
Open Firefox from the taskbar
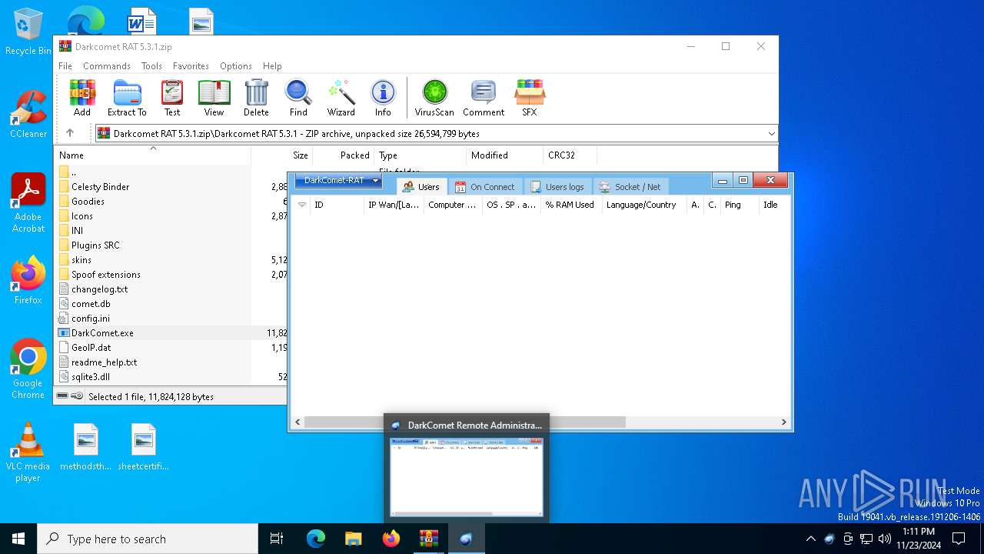(x=391, y=539)
